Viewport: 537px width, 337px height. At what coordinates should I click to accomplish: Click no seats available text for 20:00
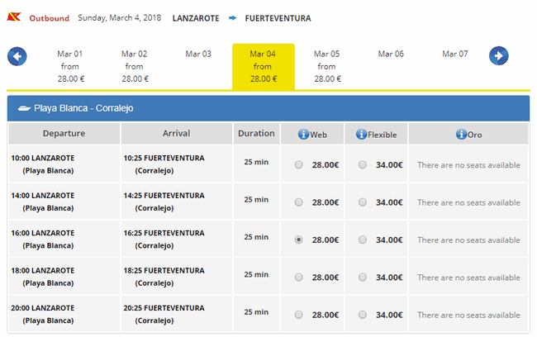coord(468,315)
